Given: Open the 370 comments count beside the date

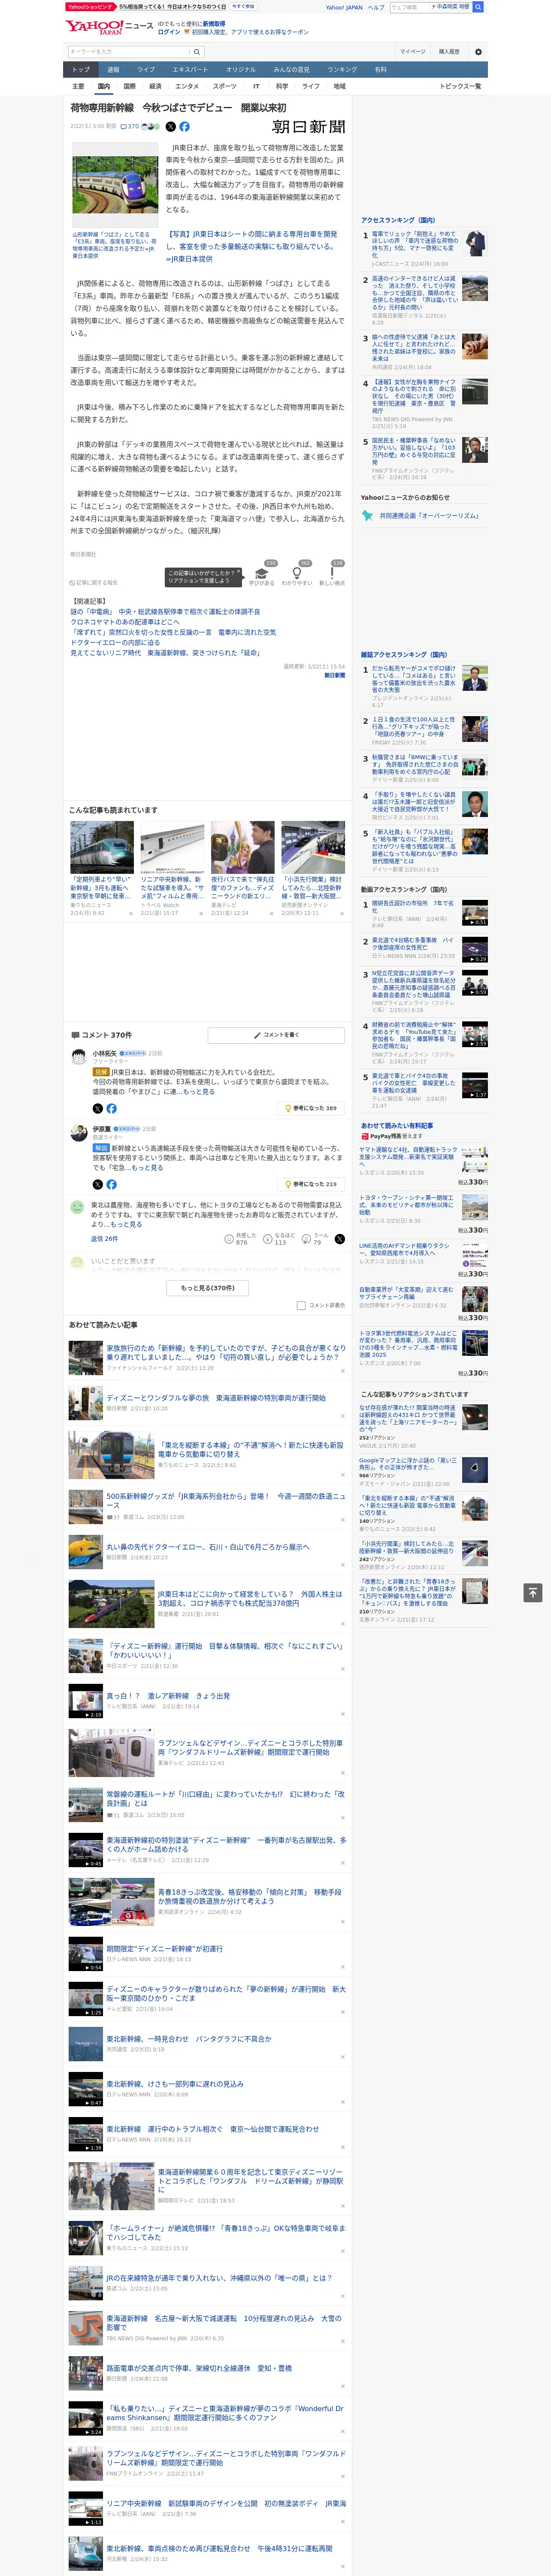Looking at the screenshot, I should (130, 127).
